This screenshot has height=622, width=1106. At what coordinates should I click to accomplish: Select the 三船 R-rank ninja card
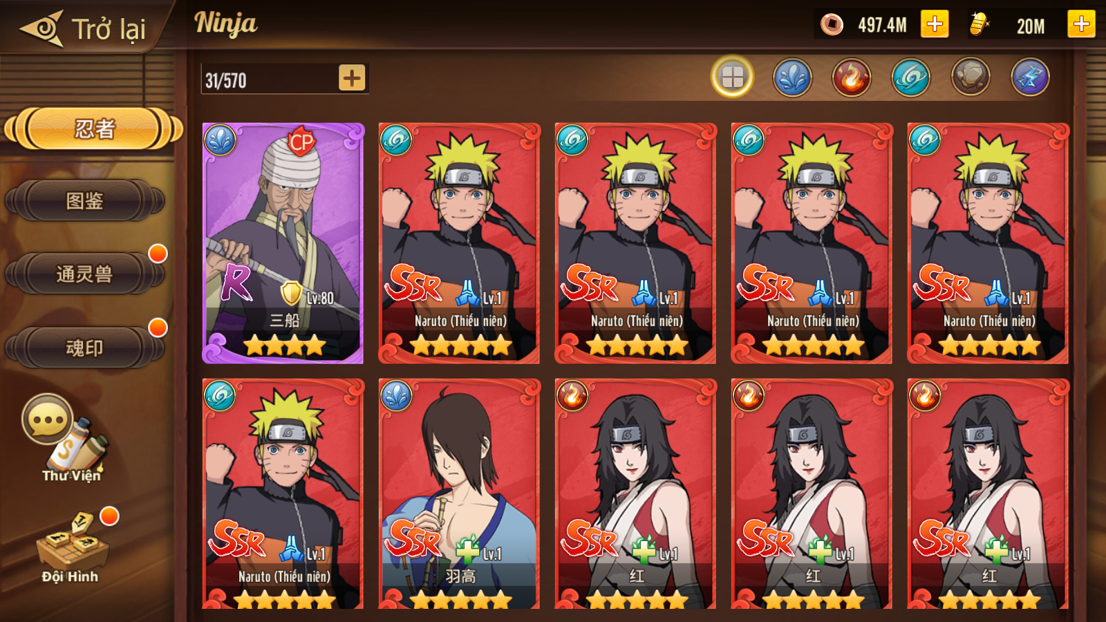click(283, 243)
